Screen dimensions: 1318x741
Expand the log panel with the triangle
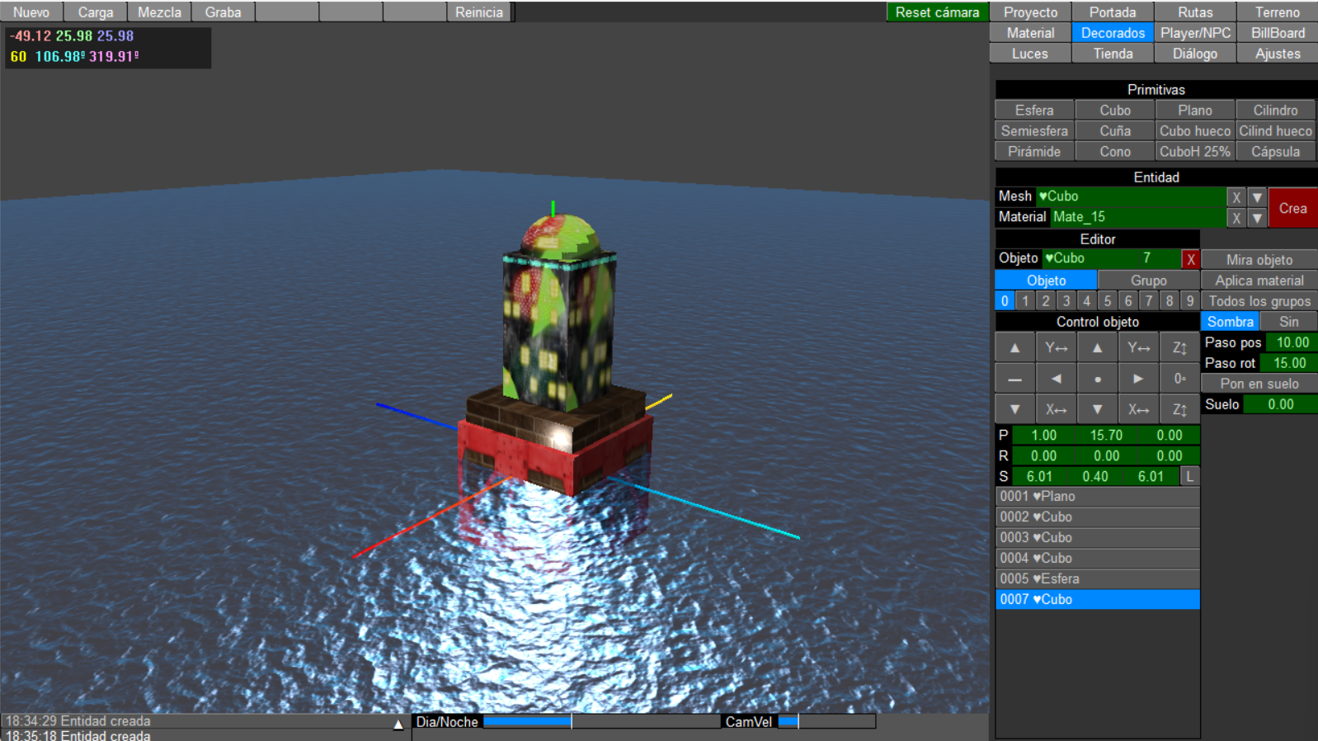(x=398, y=724)
